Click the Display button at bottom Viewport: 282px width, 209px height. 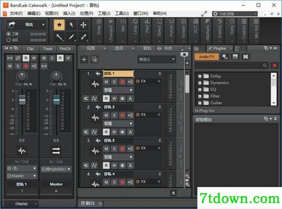coord(21,204)
